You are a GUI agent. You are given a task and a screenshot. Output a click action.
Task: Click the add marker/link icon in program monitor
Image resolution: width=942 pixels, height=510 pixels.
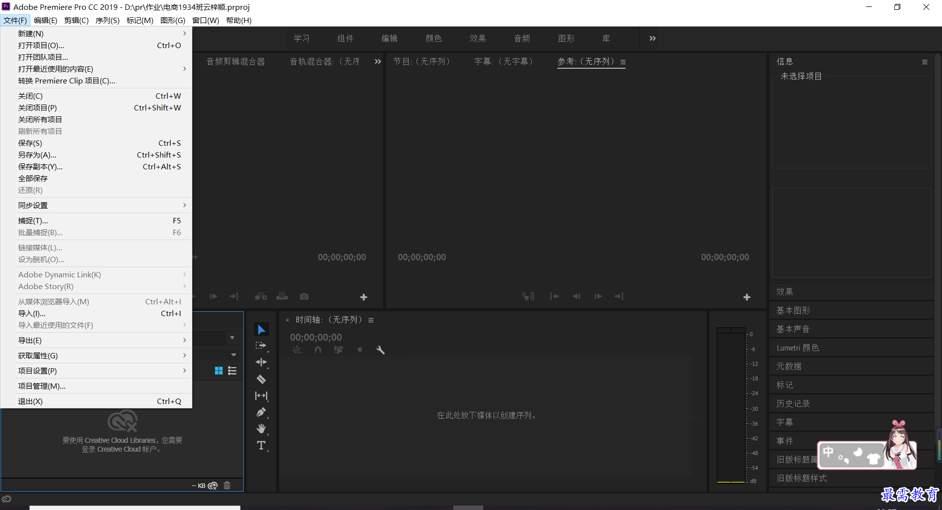[x=528, y=296]
